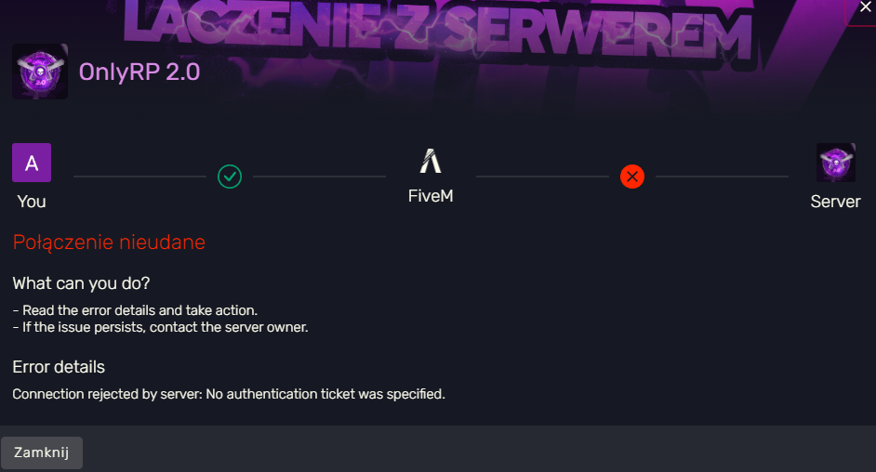Click the "OnlyRP 2.0" server title
876x472 pixels.
click(139, 72)
